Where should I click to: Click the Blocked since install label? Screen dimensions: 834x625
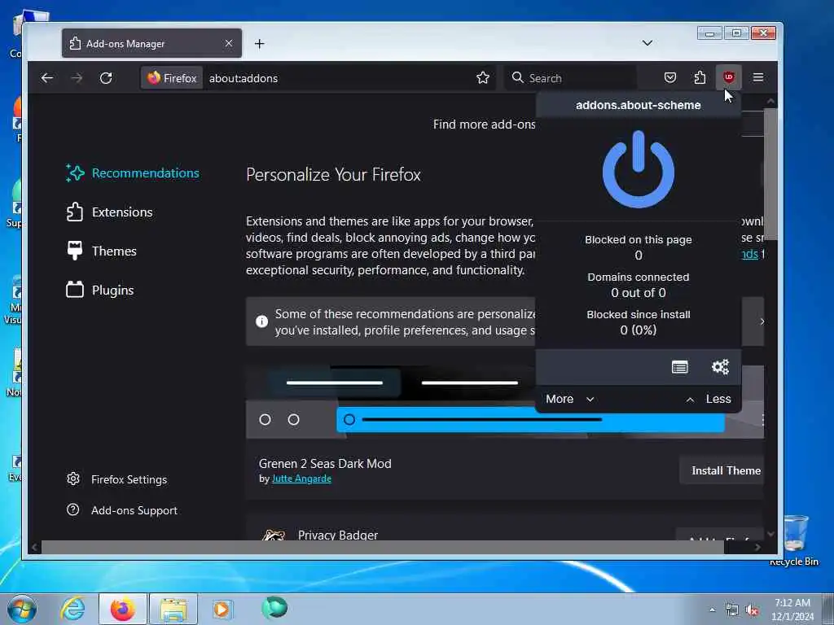click(x=639, y=314)
